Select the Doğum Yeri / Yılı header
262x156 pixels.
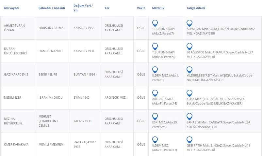pos(83,8)
